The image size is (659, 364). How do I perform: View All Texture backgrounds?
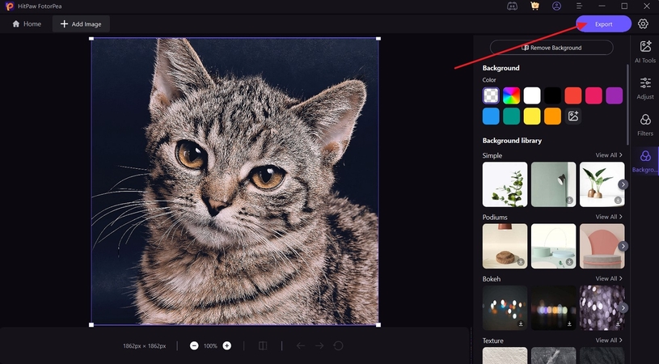pos(609,341)
